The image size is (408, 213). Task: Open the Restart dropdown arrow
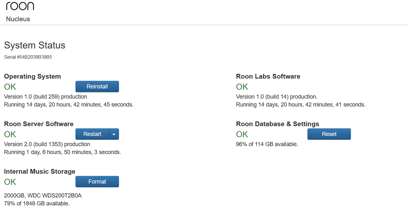coord(114,134)
